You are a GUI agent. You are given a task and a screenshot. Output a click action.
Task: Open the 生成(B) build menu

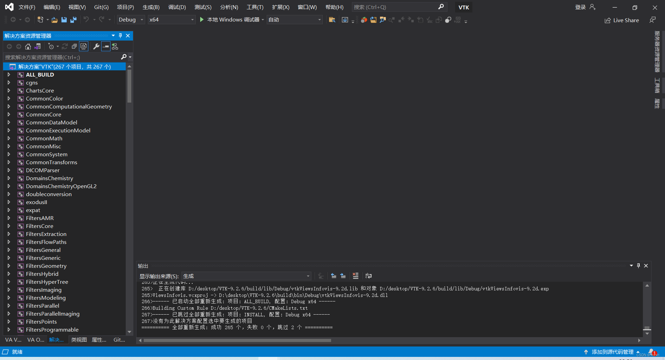click(x=151, y=7)
